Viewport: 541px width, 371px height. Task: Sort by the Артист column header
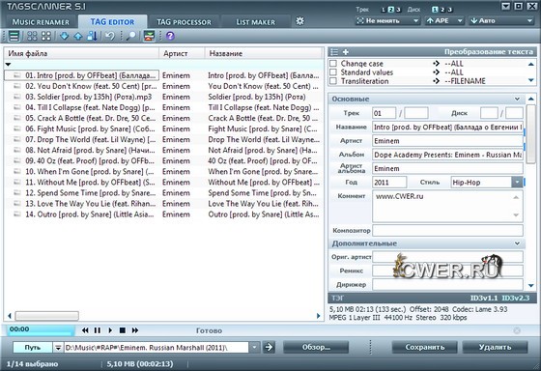coord(182,53)
